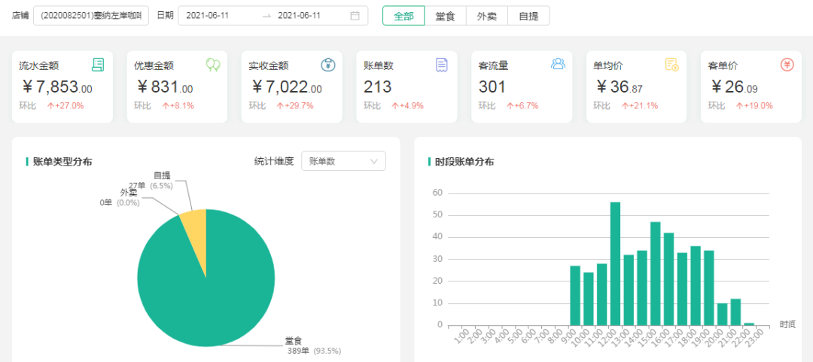This screenshot has height=362, width=813.
Task: Expand the 统计维度 账单数 dropdown
Action: coord(343,161)
